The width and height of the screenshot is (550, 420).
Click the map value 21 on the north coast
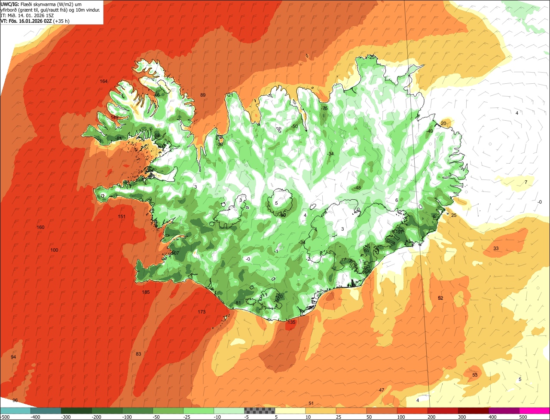[230, 95]
